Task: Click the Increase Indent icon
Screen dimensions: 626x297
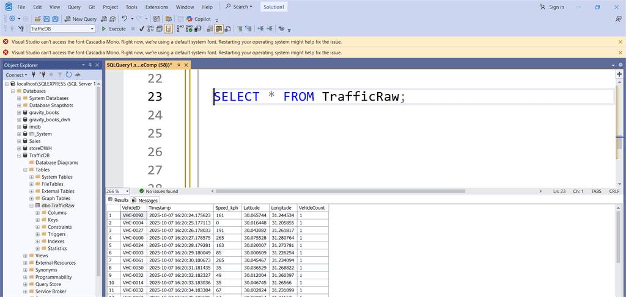Action: pyautogui.click(x=270, y=29)
